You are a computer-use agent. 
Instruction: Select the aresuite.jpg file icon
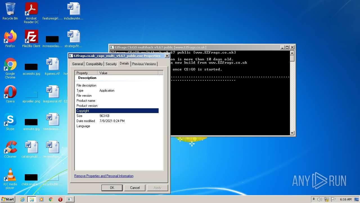(x=31, y=123)
